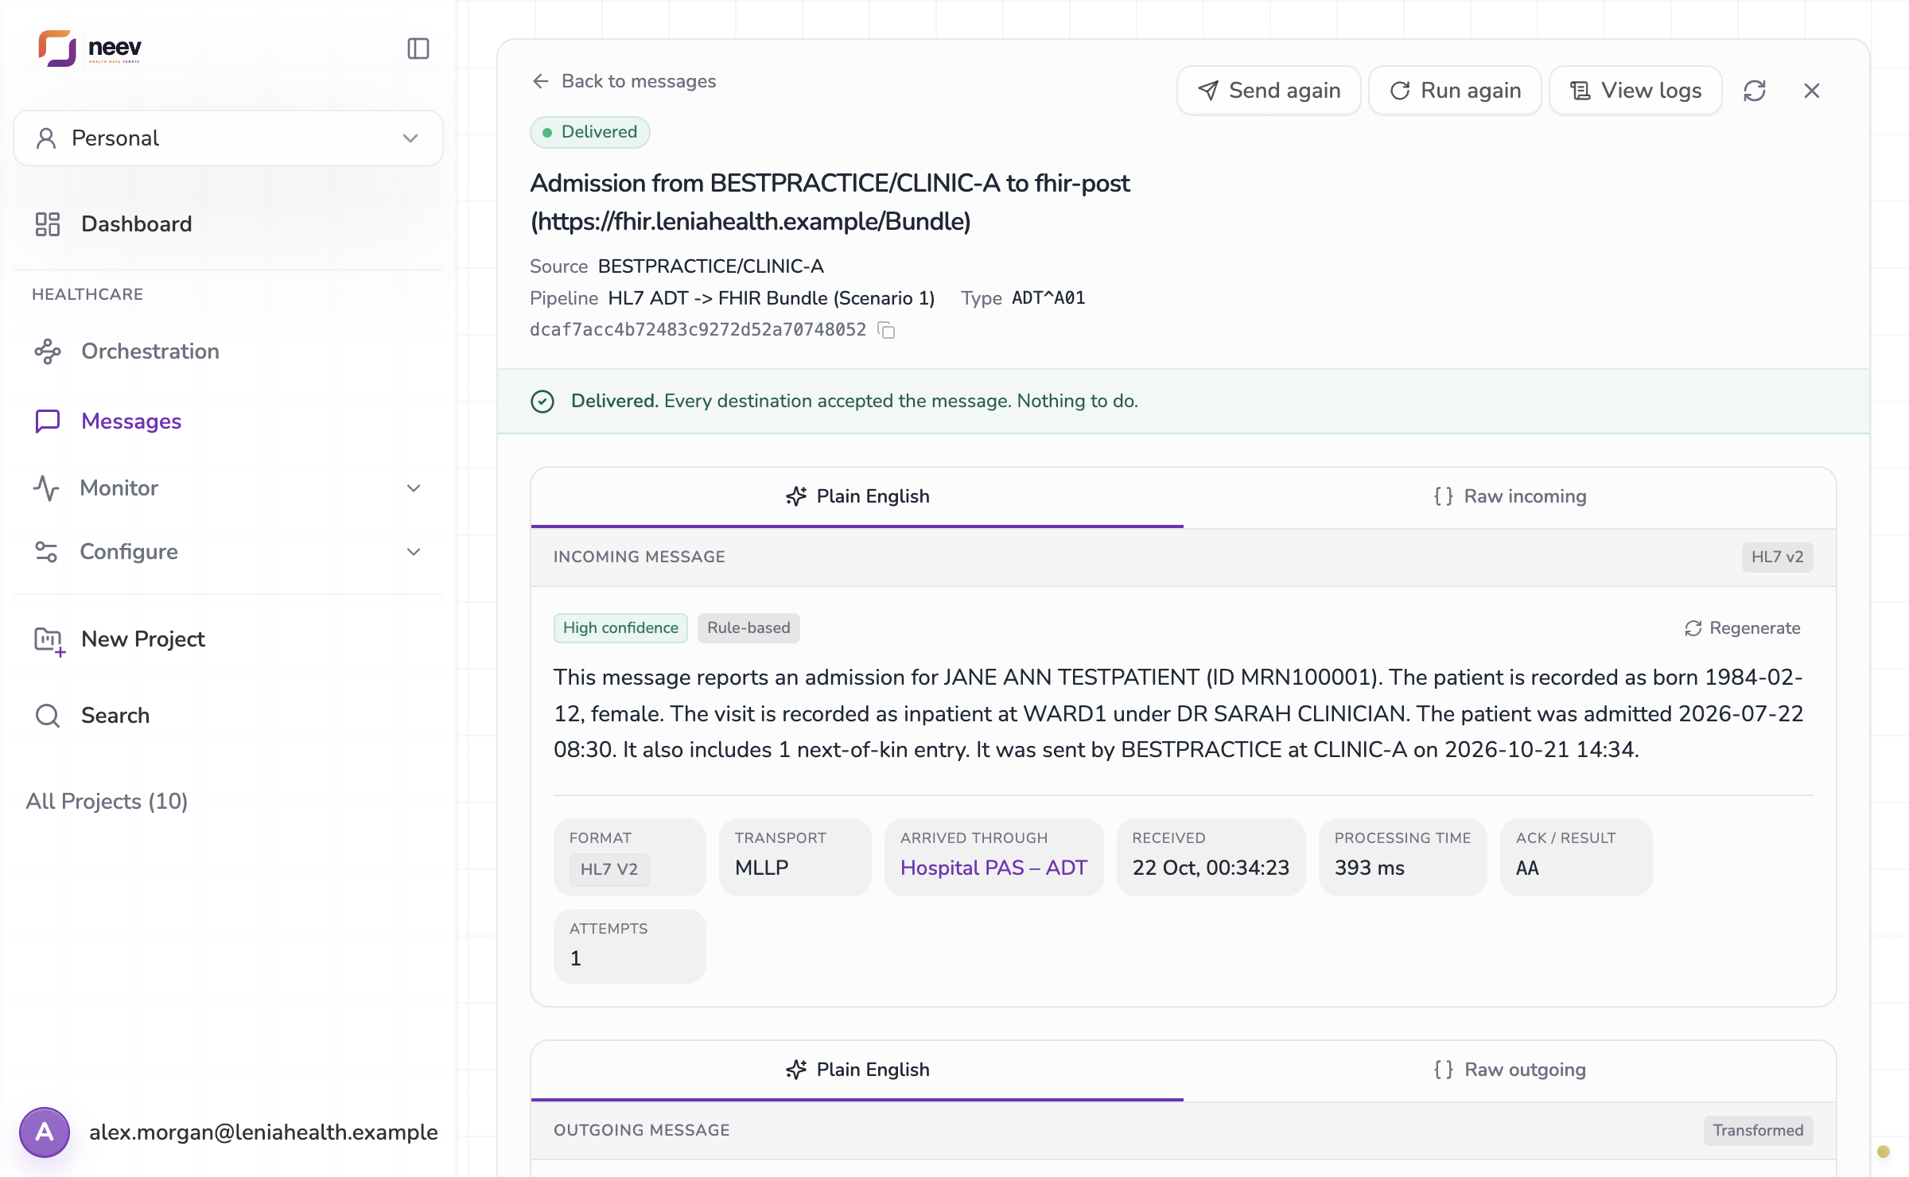Copy the message ID icon
Viewport: 1909px width, 1177px height.
[886, 330]
